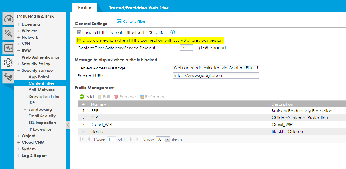Open the Dashboard gauge sidebar icon
346x169 pixels.
8,19
